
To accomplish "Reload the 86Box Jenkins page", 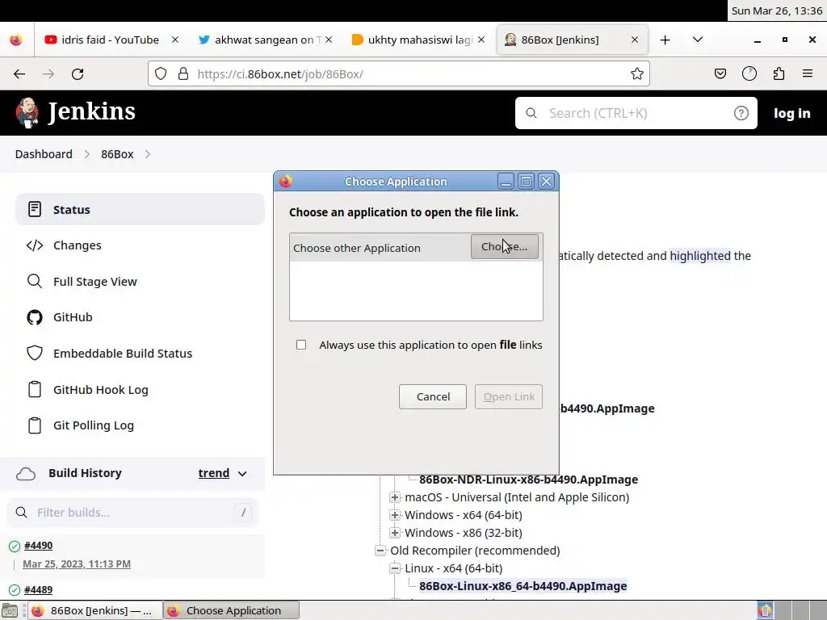I will point(78,73).
